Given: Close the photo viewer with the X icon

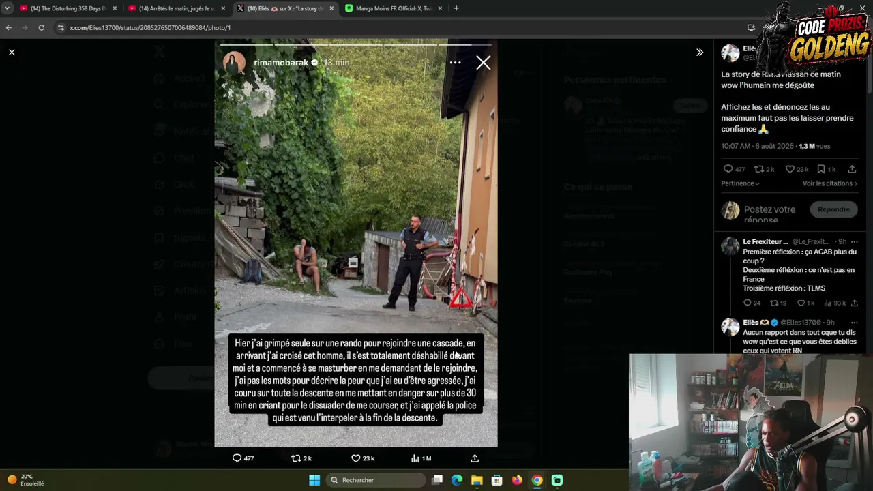Looking at the screenshot, I should coord(12,52).
